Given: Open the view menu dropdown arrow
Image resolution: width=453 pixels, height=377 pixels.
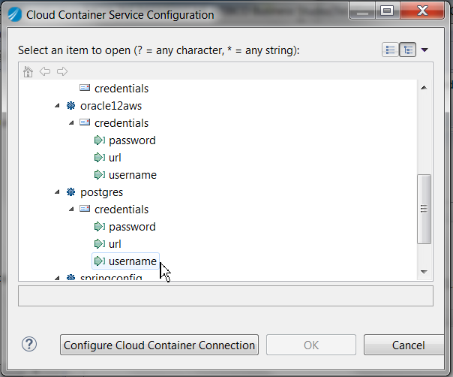Looking at the screenshot, I should click(424, 50).
